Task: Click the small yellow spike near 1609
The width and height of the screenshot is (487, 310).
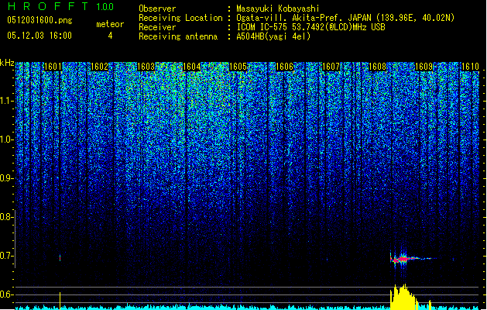Action: point(430,305)
